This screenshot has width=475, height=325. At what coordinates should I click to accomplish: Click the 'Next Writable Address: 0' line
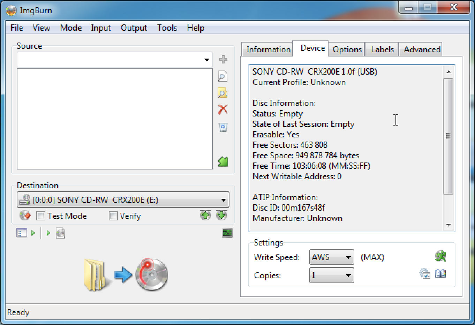(x=297, y=176)
